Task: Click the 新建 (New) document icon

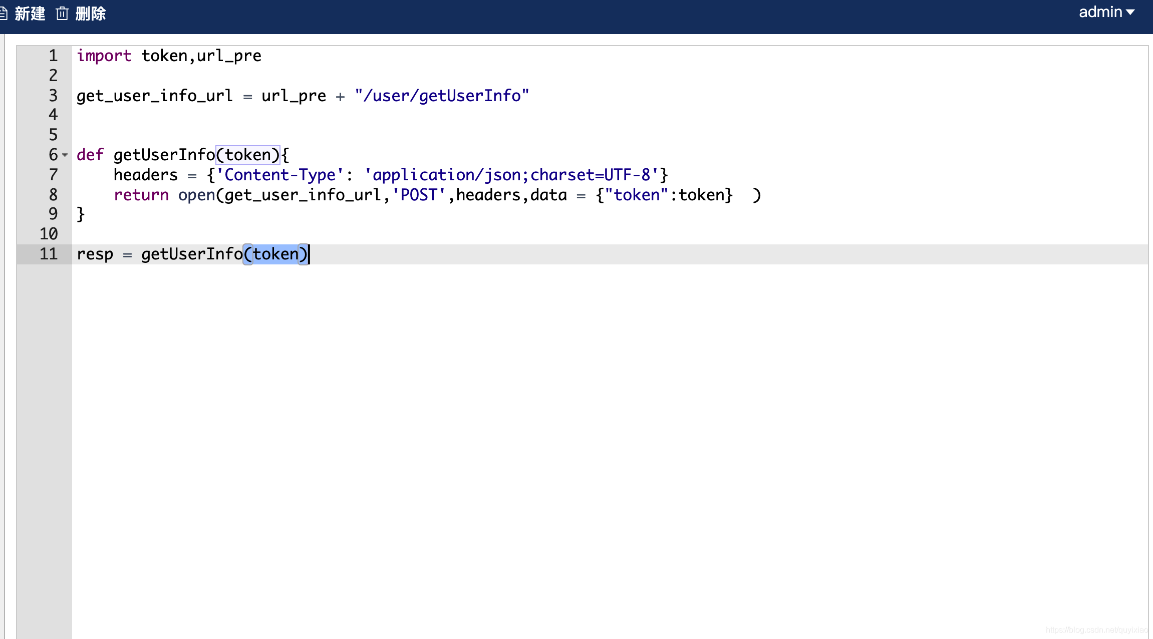Action: point(3,14)
